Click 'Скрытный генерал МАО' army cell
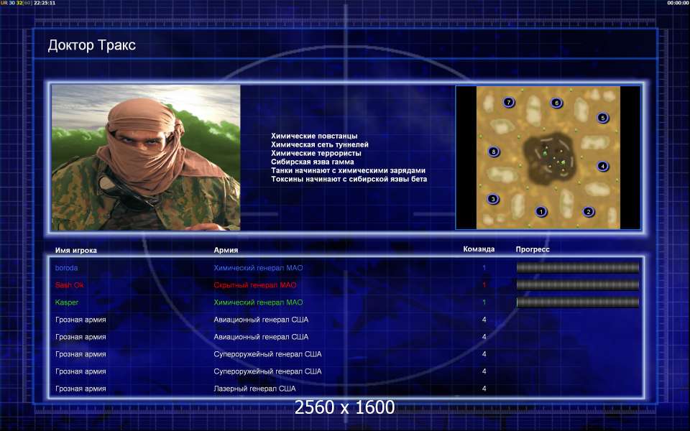690x431 pixels. (254, 285)
